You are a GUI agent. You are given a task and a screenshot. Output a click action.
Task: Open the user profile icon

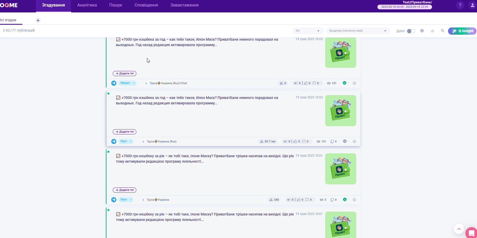point(472,5)
